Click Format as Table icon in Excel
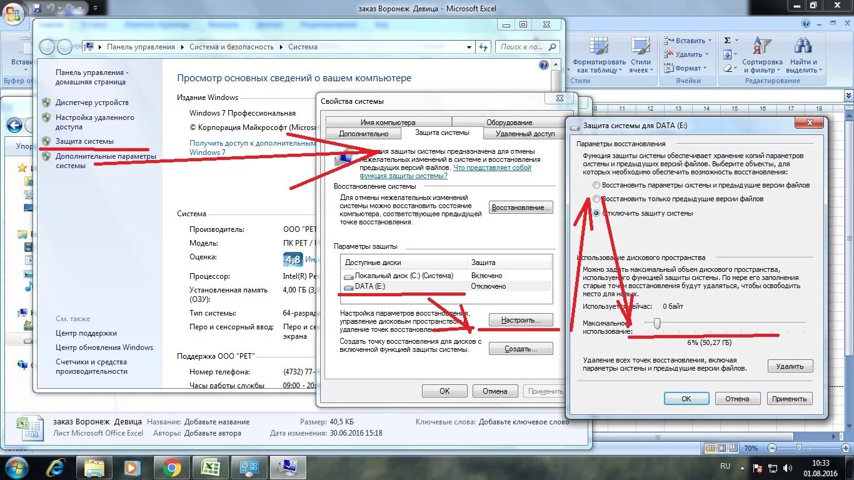 [599, 46]
